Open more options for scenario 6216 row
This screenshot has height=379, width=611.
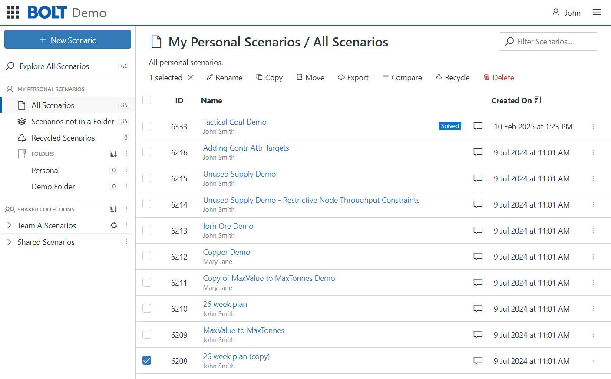tap(593, 152)
